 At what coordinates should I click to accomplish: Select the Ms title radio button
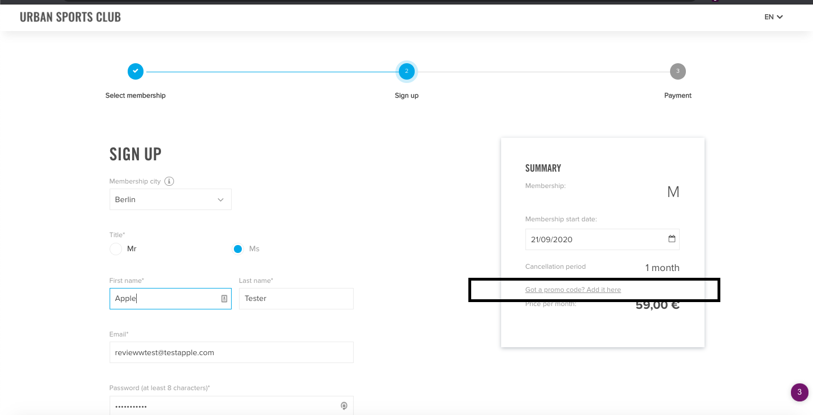coord(238,249)
